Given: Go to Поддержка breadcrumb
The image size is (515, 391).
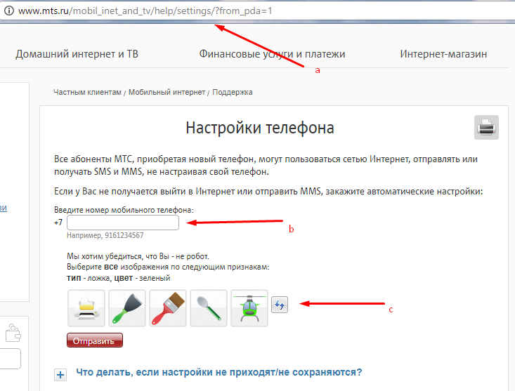Looking at the screenshot, I should pos(233,92).
